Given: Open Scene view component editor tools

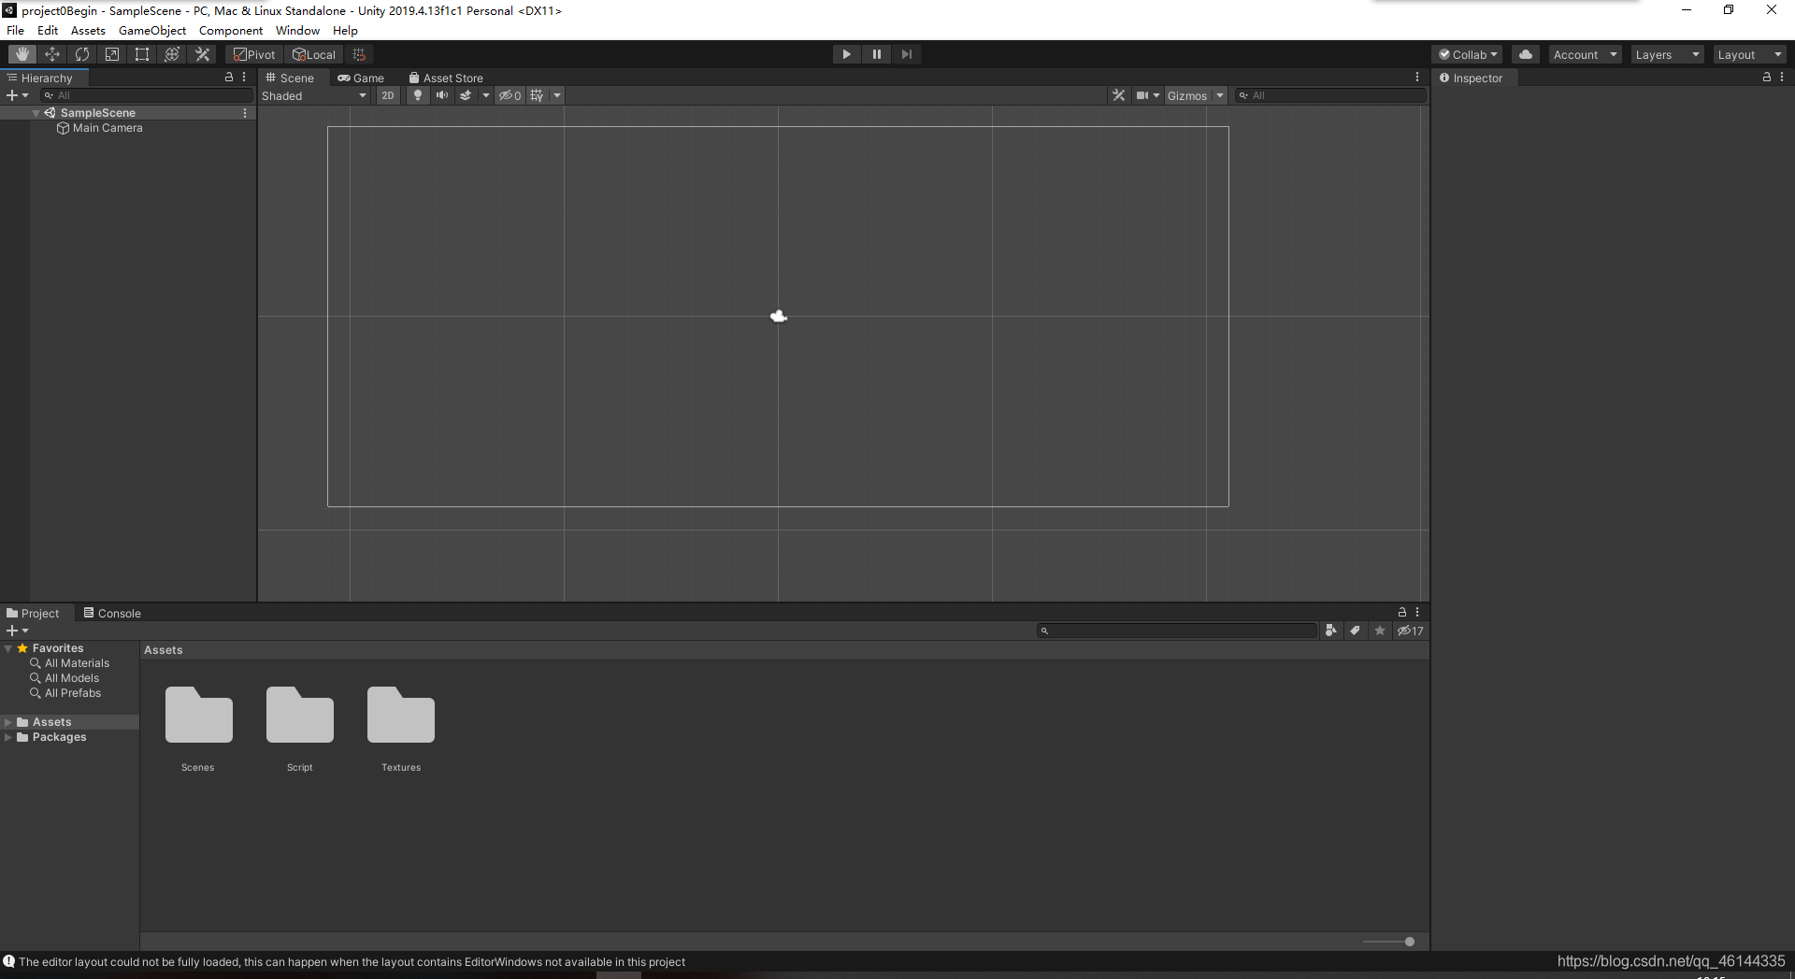Looking at the screenshot, I should tap(1118, 95).
